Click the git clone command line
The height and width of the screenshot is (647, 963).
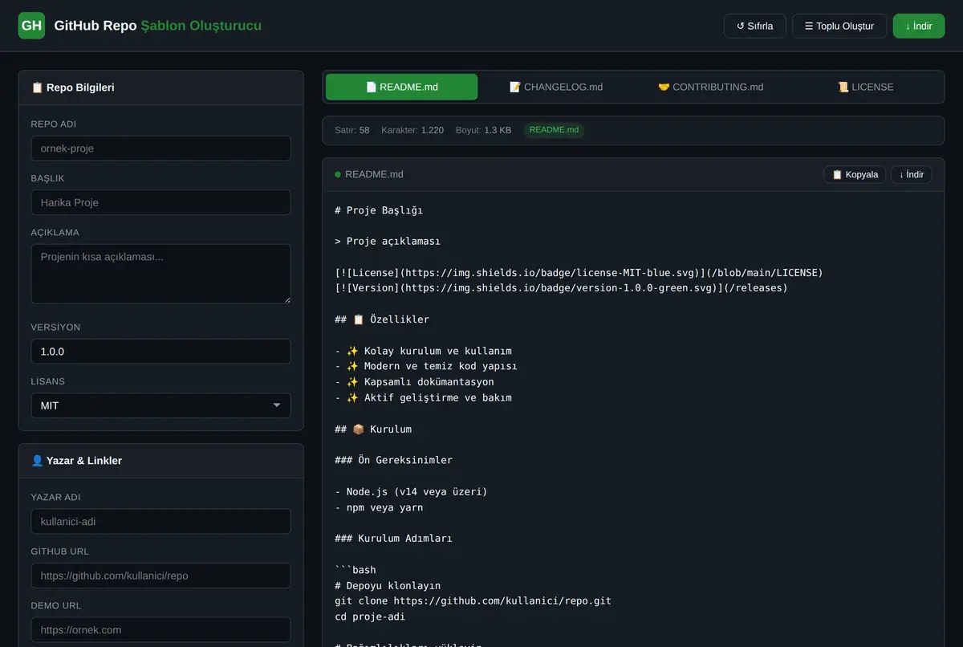point(473,601)
